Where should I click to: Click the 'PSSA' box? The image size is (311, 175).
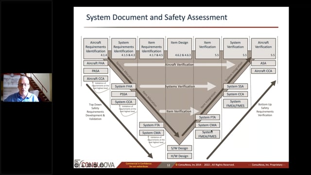[123, 94]
